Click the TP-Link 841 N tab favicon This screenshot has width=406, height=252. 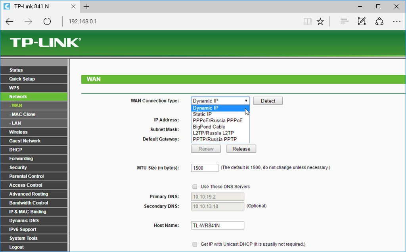(7, 6)
